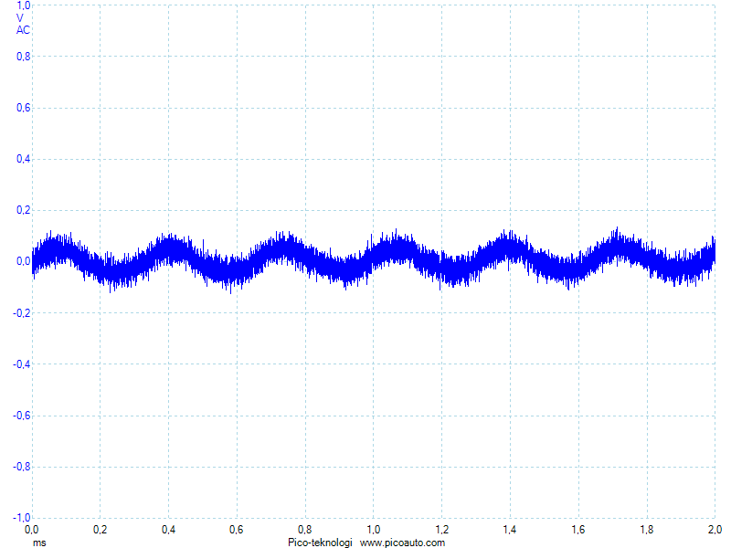Click the 1,6 time axis label

coord(578,530)
